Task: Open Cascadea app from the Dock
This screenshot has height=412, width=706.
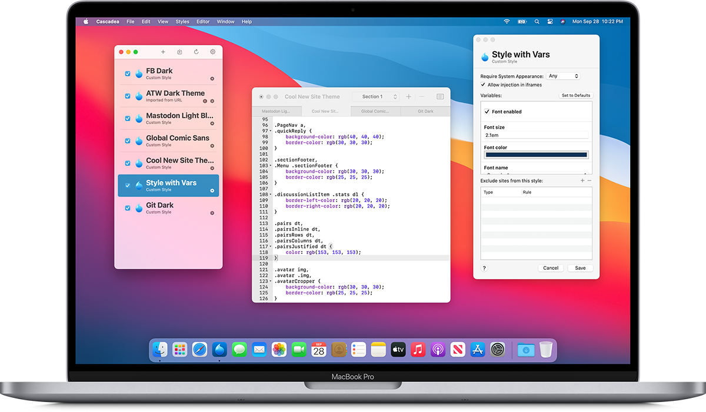Action: pos(219,350)
